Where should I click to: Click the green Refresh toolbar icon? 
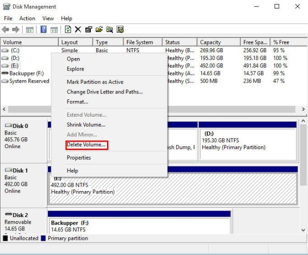pyautogui.click(x=68, y=30)
